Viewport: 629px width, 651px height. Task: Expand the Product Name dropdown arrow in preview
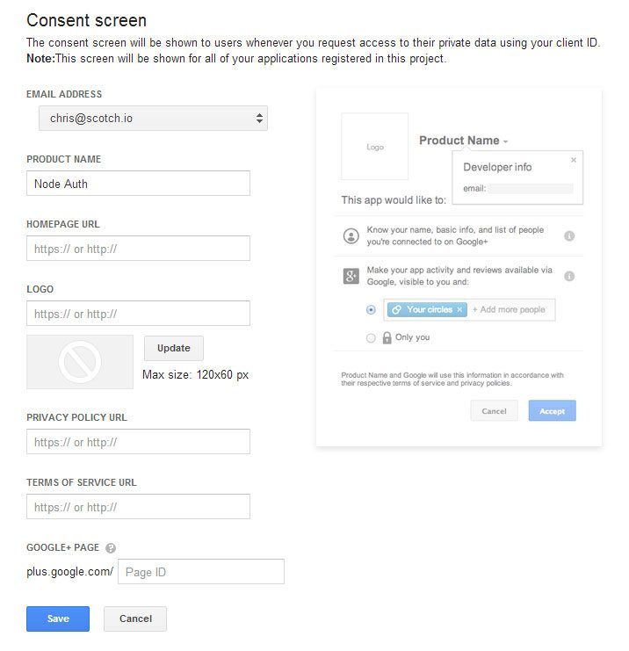coord(506,141)
